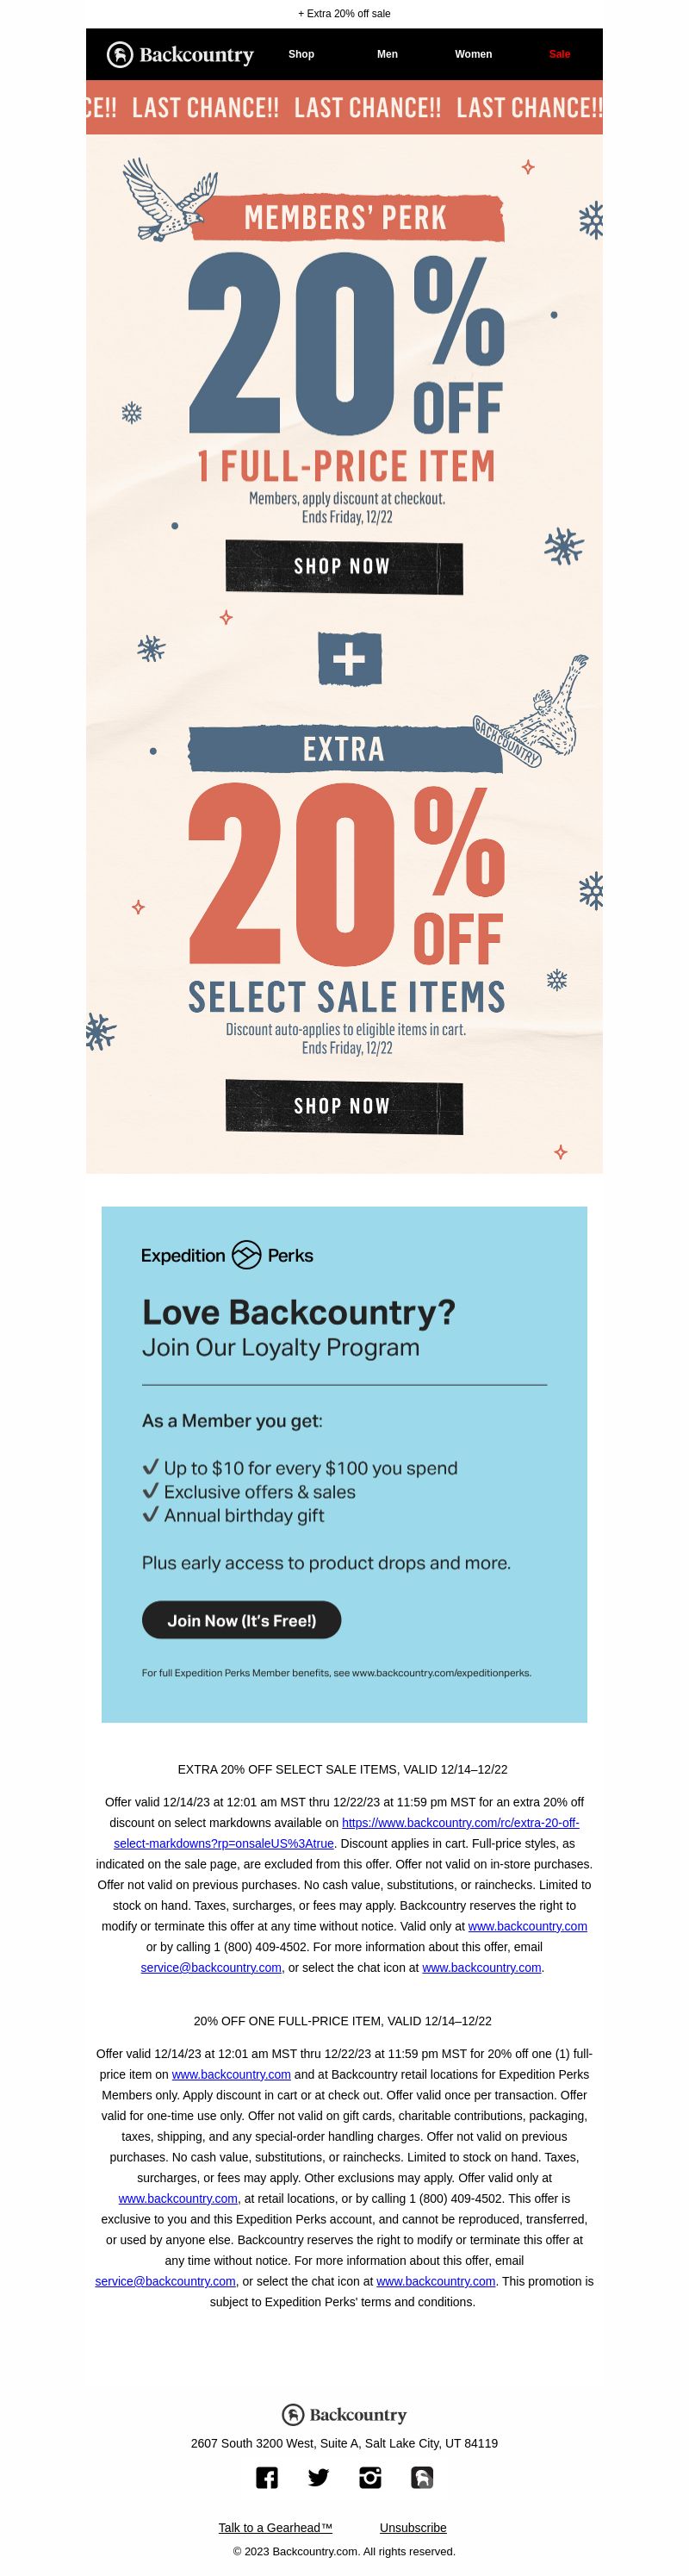Open the Instagram icon link
Image resolution: width=689 pixels, height=2576 pixels.
pos(370,2476)
